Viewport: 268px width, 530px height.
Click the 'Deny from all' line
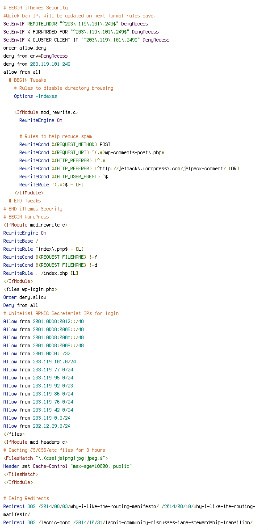click(21, 306)
